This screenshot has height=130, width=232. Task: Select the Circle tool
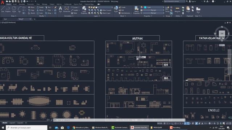(x=14, y=9)
